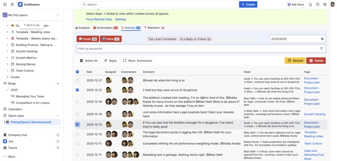This screenshot has width=337, height=161.
Task: Open My first space more options
Action: 58,15
